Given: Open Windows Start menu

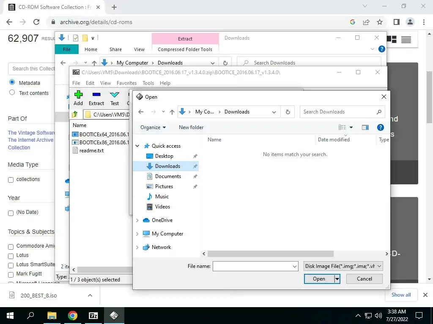Looking at the screenshot, I should pos(10,316).
